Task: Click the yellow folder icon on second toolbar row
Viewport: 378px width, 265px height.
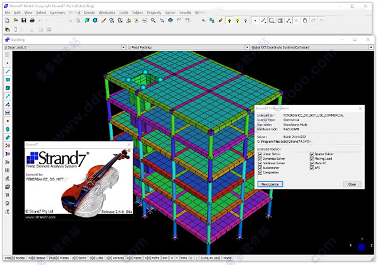Action: coord(8,30)
